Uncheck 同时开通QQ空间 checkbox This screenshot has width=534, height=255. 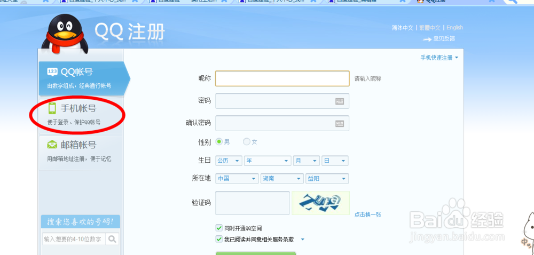pos(219,228)
